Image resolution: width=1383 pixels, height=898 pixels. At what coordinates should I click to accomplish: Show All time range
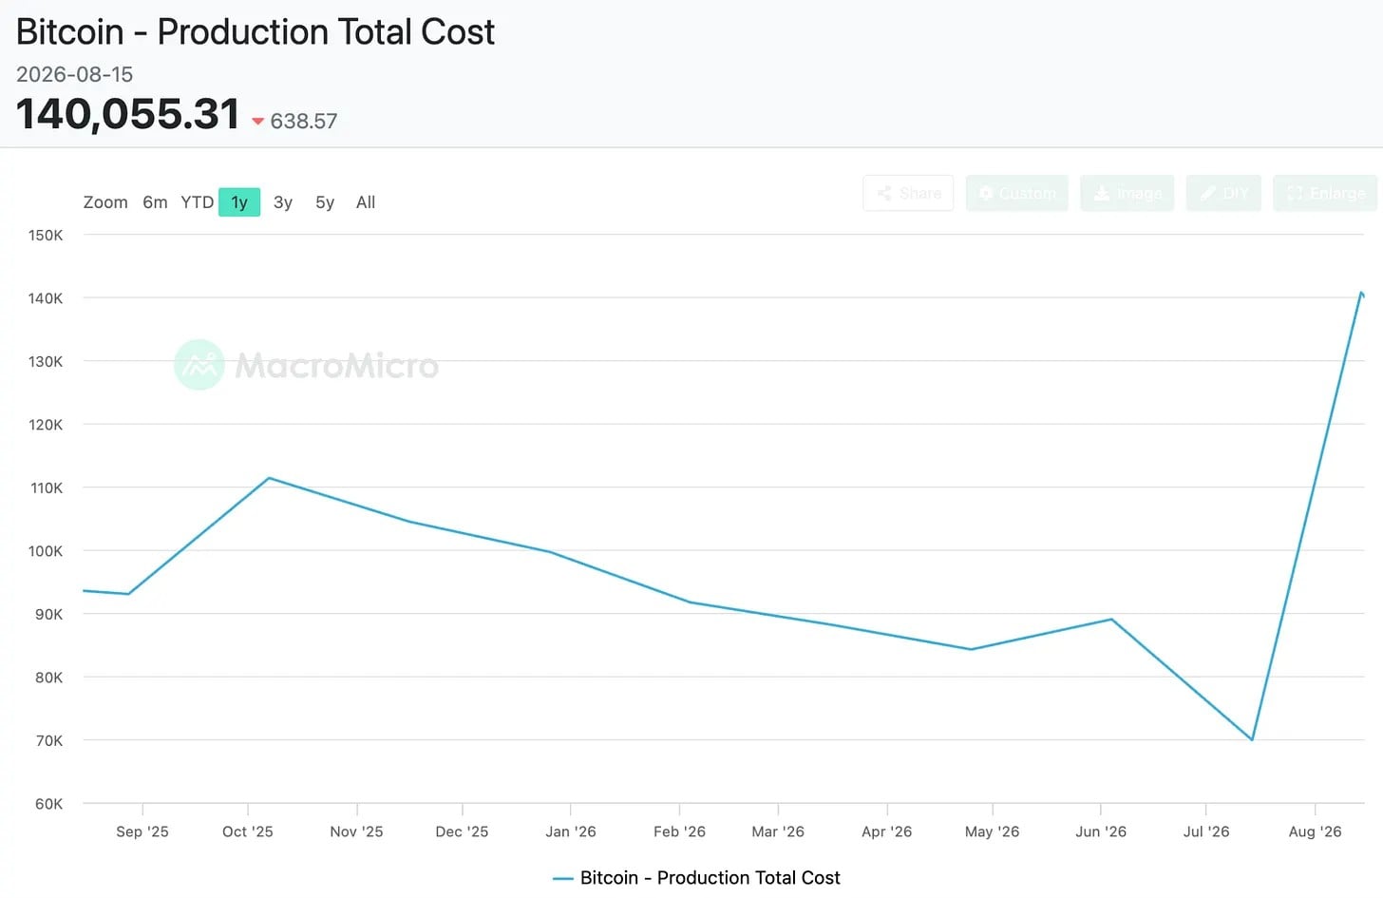(x=366, y=202)
